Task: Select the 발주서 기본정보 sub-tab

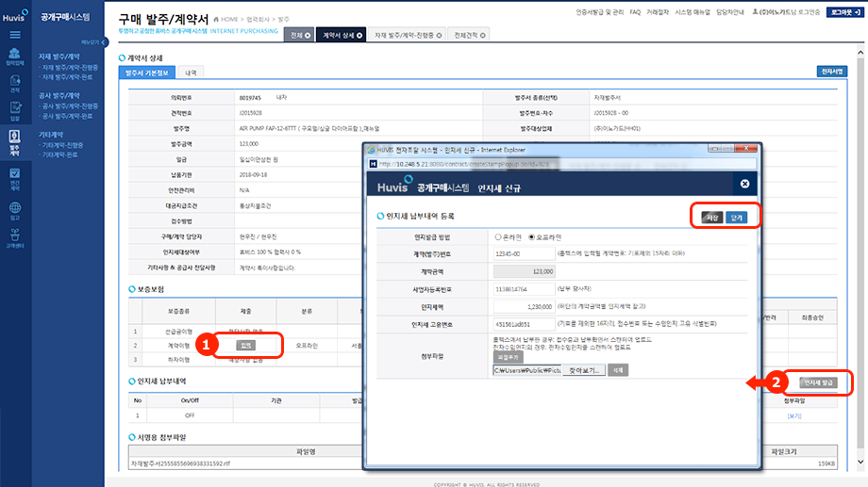Action: (x=146, y=73)
